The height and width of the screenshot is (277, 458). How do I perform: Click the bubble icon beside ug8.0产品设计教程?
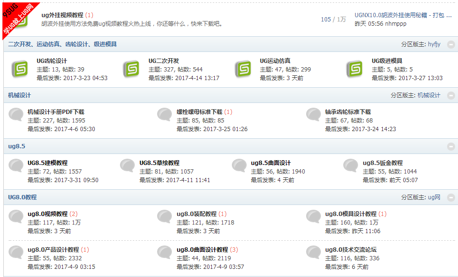(x=16, y=252)
